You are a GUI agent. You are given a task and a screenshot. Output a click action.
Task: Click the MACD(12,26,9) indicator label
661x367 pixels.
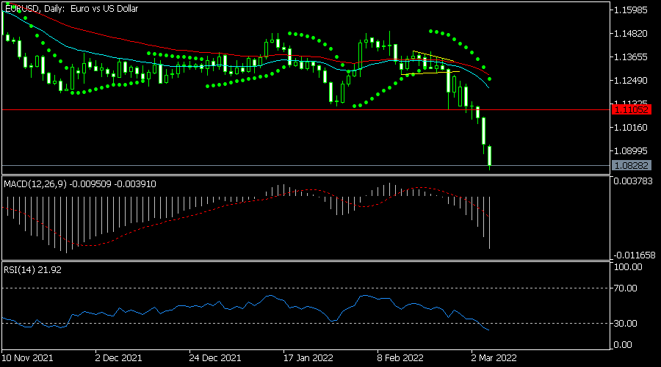click(79, 183)
